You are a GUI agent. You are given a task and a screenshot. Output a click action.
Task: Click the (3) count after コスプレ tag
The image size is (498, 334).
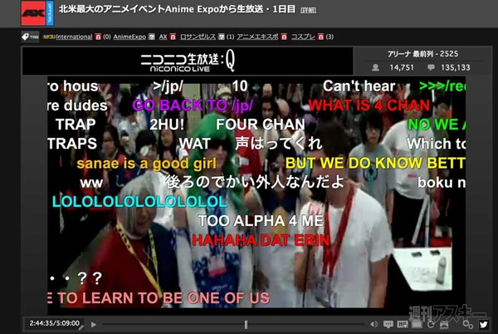point(330,37)
